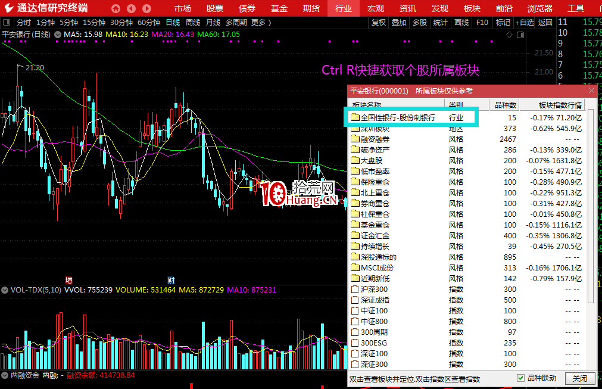Select the 行业 menu tab

pyautogui.click(x=344, y=8)
